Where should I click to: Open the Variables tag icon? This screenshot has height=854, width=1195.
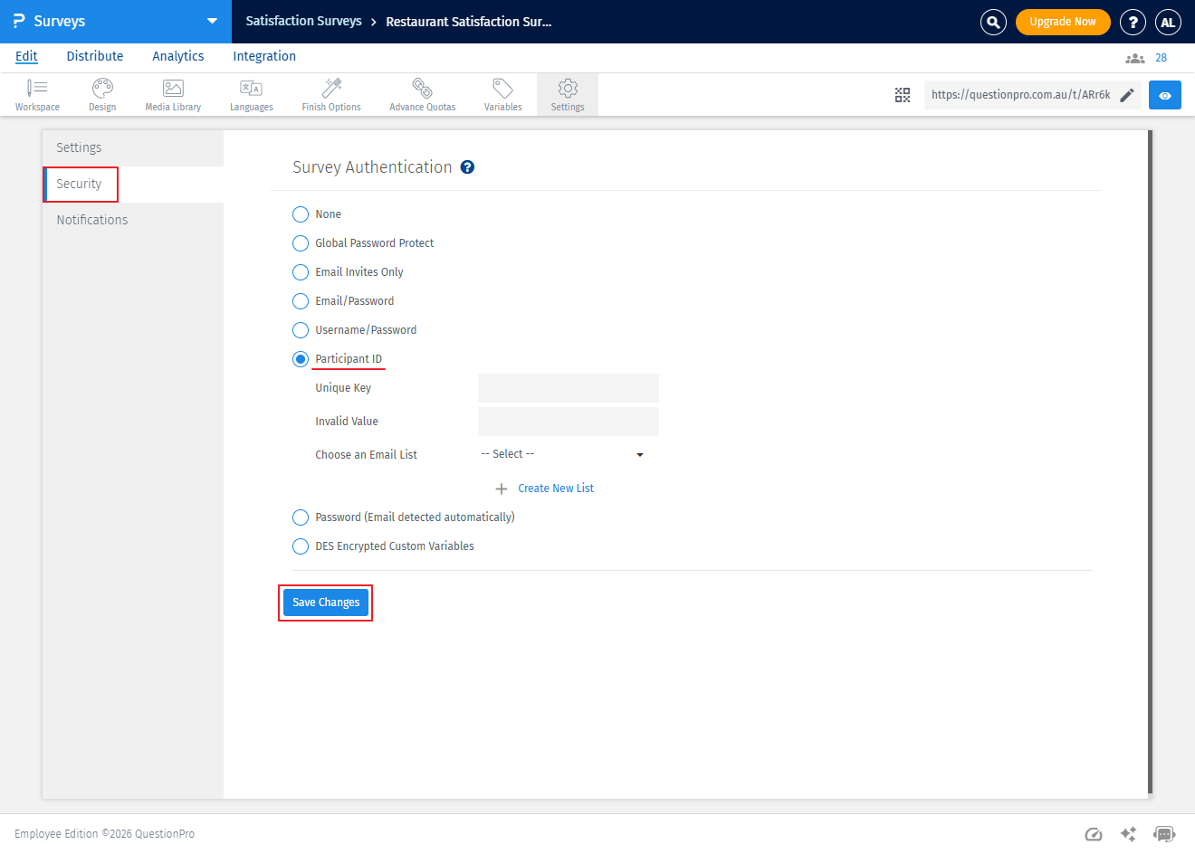pos(502,94)
